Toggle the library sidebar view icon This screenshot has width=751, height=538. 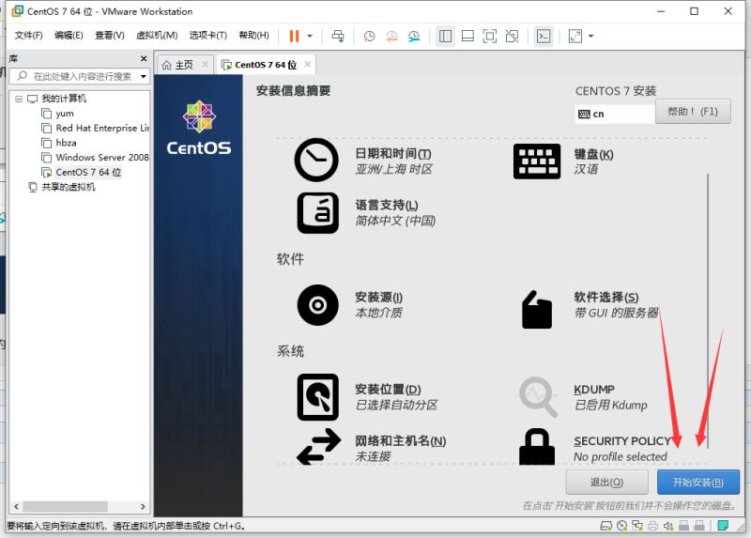pos(445,36)
